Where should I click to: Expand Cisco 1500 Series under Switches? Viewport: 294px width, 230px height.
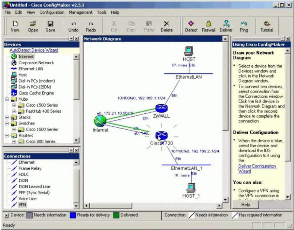14,129
